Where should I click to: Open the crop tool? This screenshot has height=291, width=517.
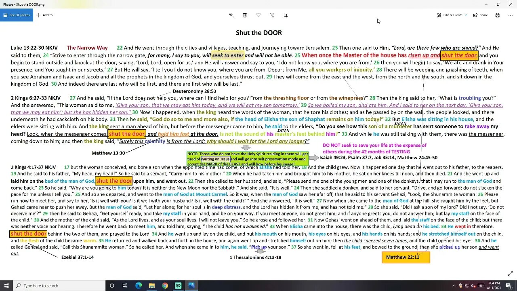click(x=286, y=15)
